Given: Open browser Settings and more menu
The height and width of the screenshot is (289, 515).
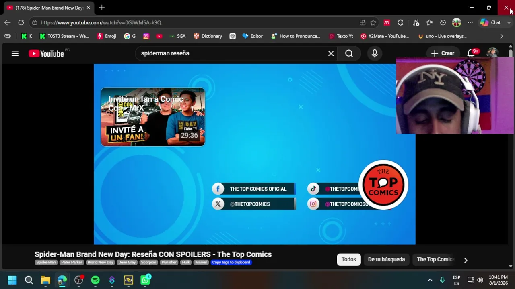Looking at the screenshot, I should tap(470, 22).
